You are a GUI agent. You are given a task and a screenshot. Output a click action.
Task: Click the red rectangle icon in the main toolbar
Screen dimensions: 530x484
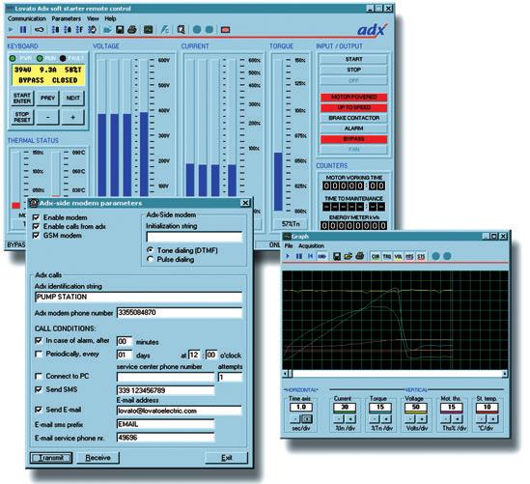[225, 30]
